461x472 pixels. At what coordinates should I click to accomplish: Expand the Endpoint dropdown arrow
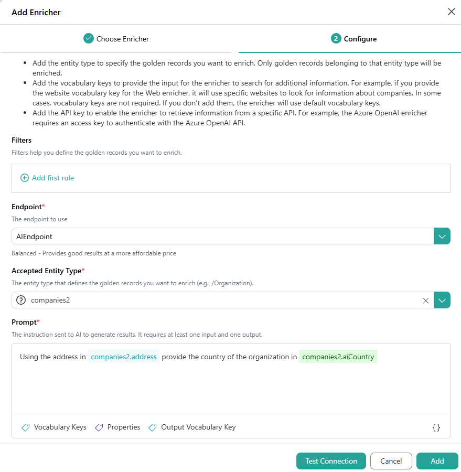(x=442, y=237)
